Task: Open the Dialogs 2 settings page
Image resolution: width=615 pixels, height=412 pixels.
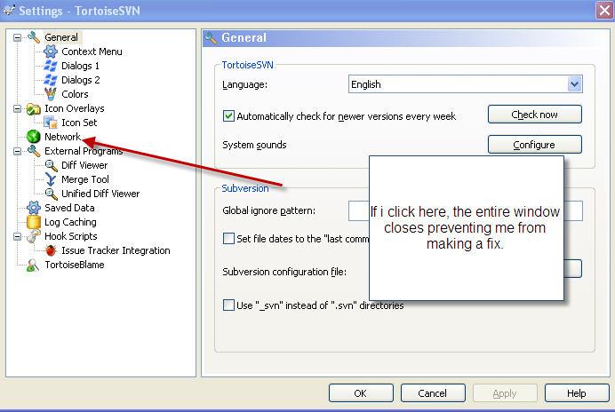Action: pos(81,80)
